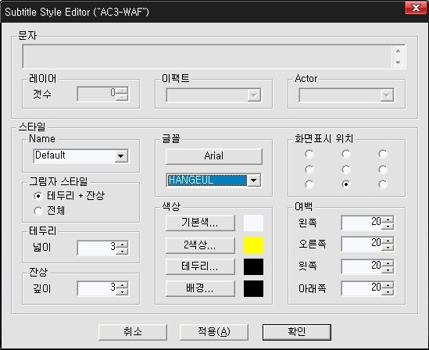The image size is (429, 350).
Task: Click the 오른쪽 margin input field
Action: [x=362, y=244]
